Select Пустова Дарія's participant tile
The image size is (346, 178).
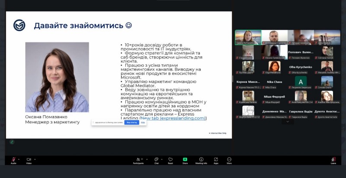pyautogui.click(x=248, y=67)
